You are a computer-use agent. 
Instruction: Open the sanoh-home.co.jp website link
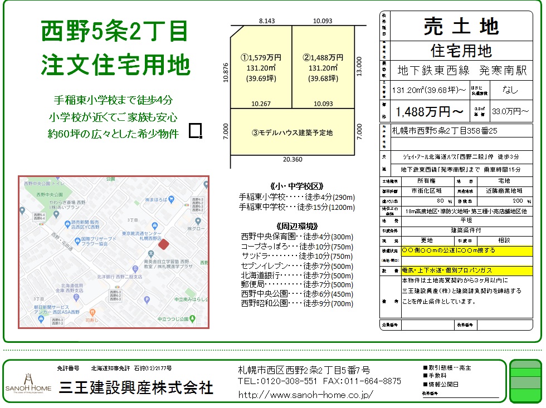click(305, 395)
